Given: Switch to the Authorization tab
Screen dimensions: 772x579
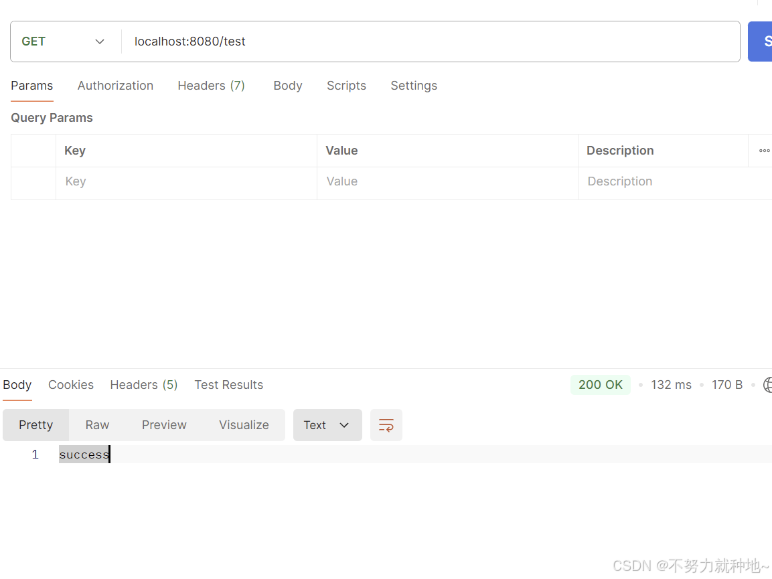Looking at the screenshot, I should pyautogui.click(x=115, y=86).
